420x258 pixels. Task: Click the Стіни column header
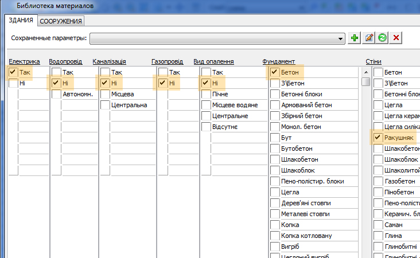(374, 61)
